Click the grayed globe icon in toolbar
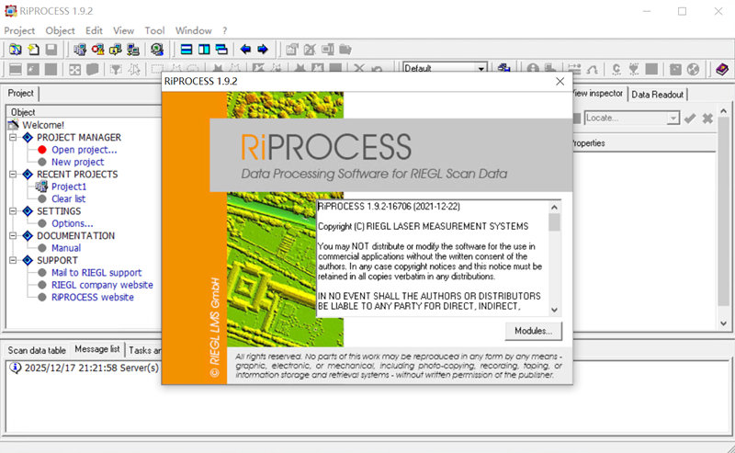Screen dimensions: 735x453 (694, 70)
